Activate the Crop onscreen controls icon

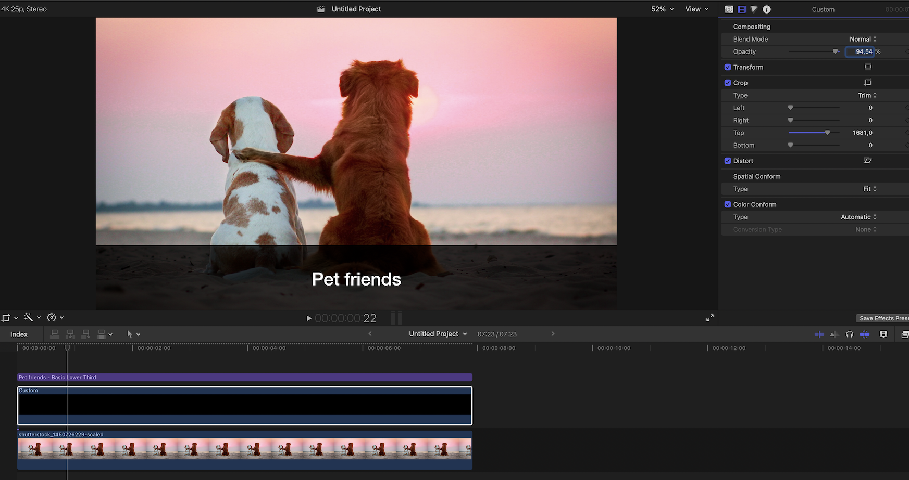tap(868, 82)
